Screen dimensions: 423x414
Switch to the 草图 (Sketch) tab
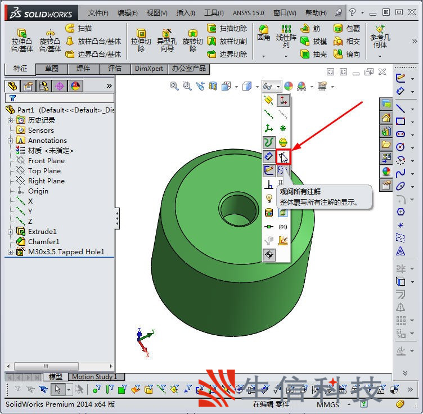[x=52, y=69]
